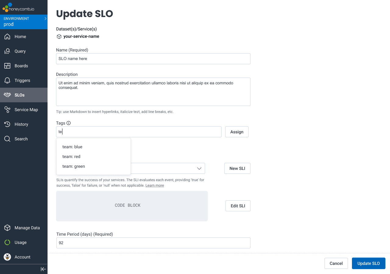390x274 pixels.
Task: Switch to the SLOs section
Action: (x=7, y=95)
